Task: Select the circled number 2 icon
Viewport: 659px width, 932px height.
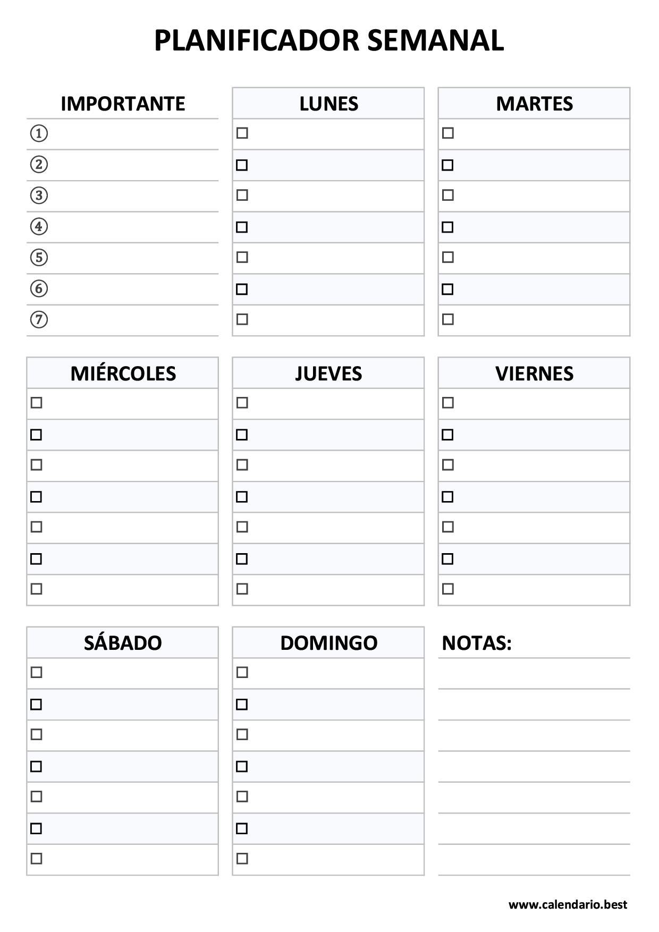Action: 39,164
